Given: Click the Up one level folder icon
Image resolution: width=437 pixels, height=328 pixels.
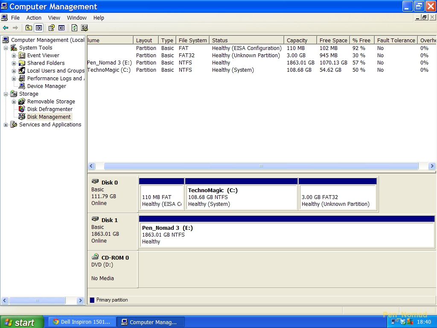Looking at the screenshot, I should tap(29, 28).
